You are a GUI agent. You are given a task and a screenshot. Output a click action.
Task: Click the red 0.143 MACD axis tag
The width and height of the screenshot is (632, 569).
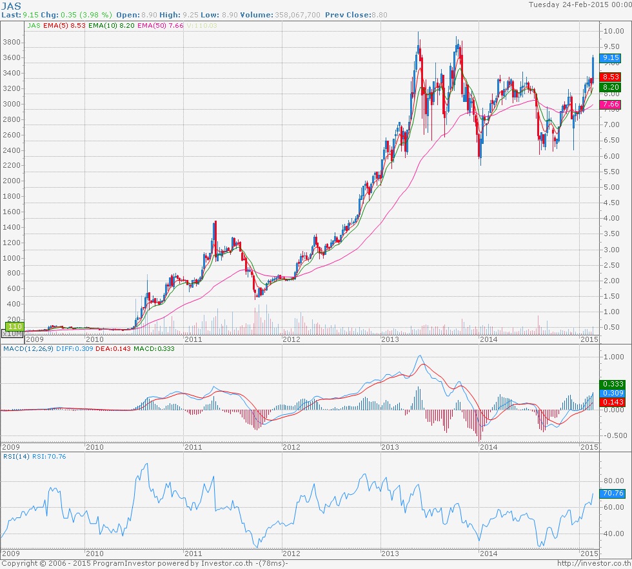coord(613,402)
